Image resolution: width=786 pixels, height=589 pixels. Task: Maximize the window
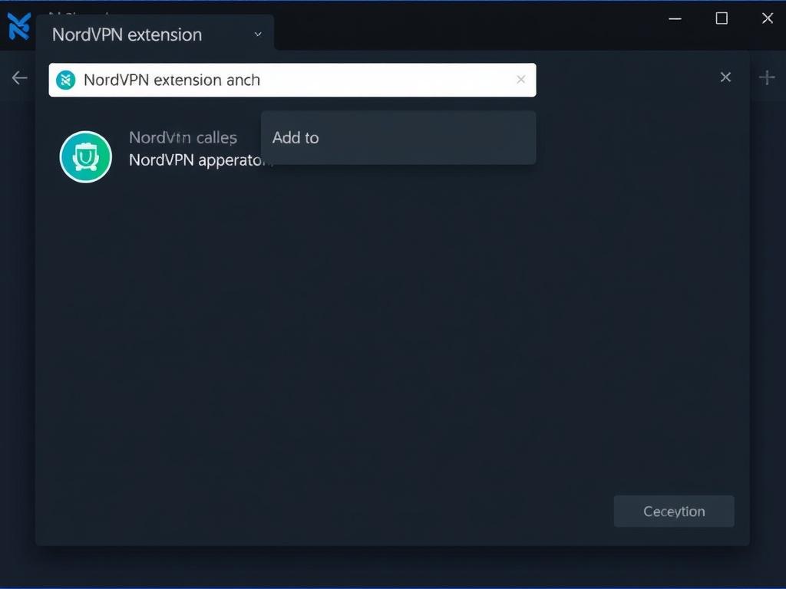pos(722,18)
